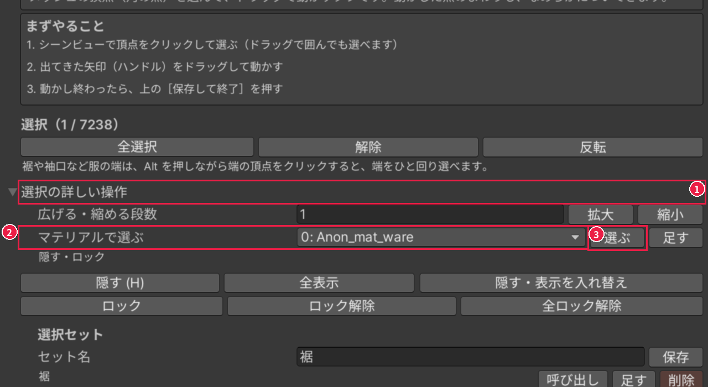Collapse the 選択の詳しい操作 foldout triangle
Image resolution: width=708 pixels, height=387 pixels.
(x=13, y=192)
